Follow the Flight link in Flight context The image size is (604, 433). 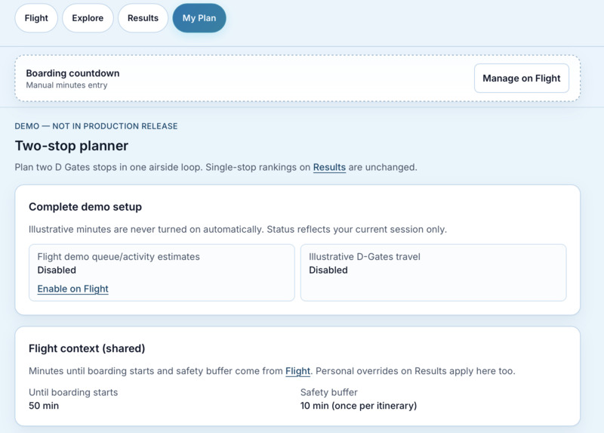coord(297,371)
